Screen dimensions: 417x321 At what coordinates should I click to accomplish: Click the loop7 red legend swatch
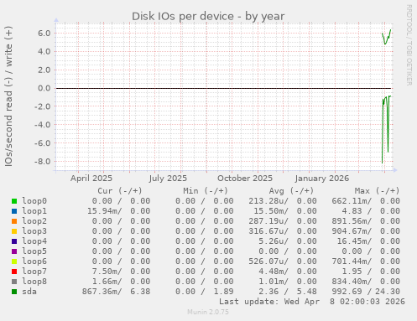click(14, 272)
